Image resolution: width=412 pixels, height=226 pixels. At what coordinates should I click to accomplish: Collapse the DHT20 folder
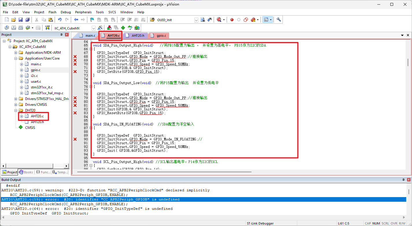pyautogui.click(x=16, y=110)
